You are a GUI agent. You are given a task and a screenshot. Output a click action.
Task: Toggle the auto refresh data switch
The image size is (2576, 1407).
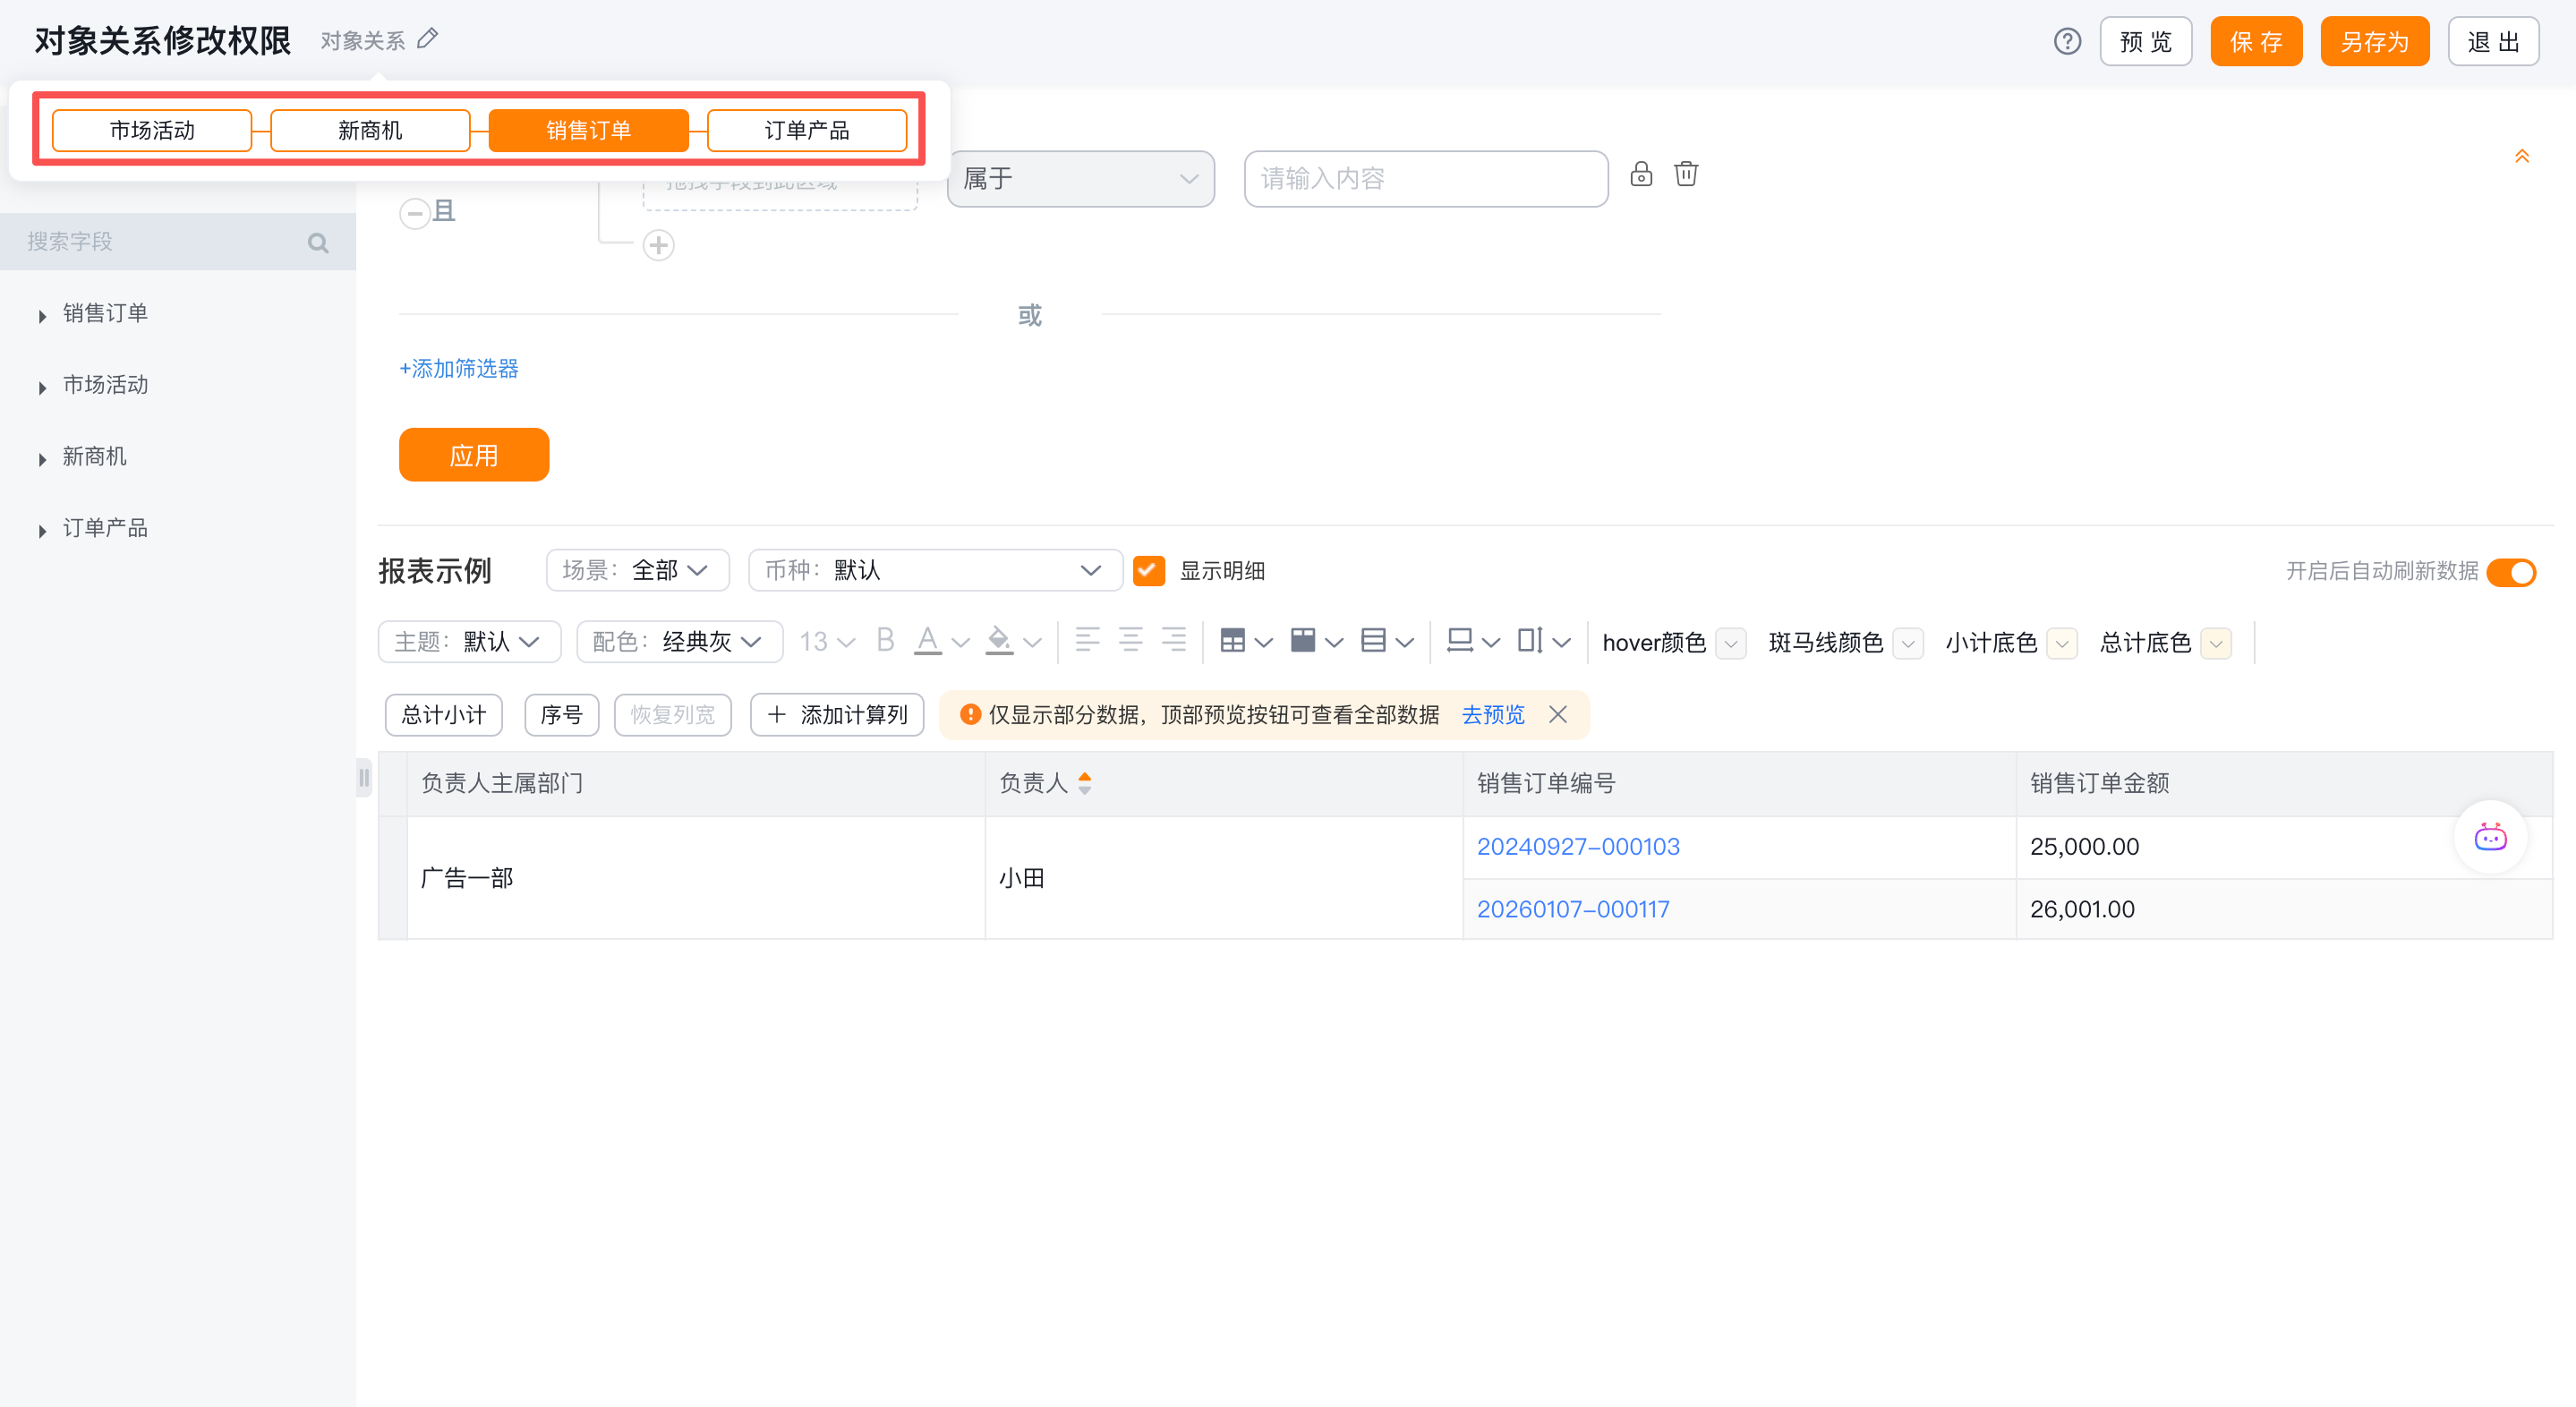2512,572
